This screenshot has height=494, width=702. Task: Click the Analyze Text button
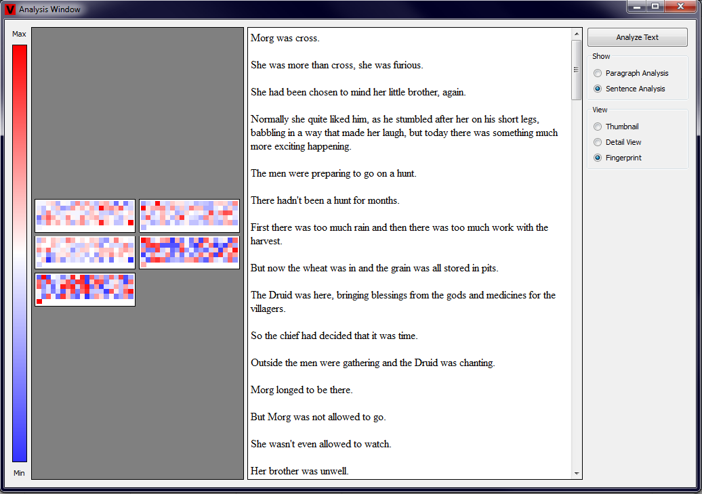pos(637,37)
